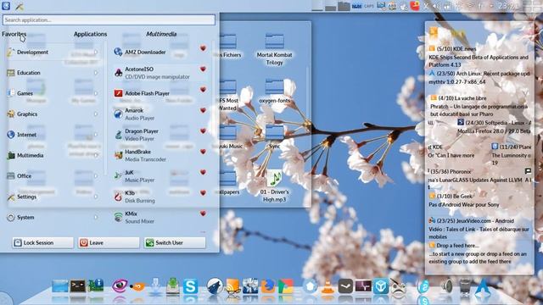
Task: Open Konsole terminal from the dock
Action: click(x=77, y=286)
